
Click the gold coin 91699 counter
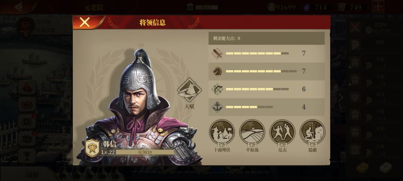point(281,7)
